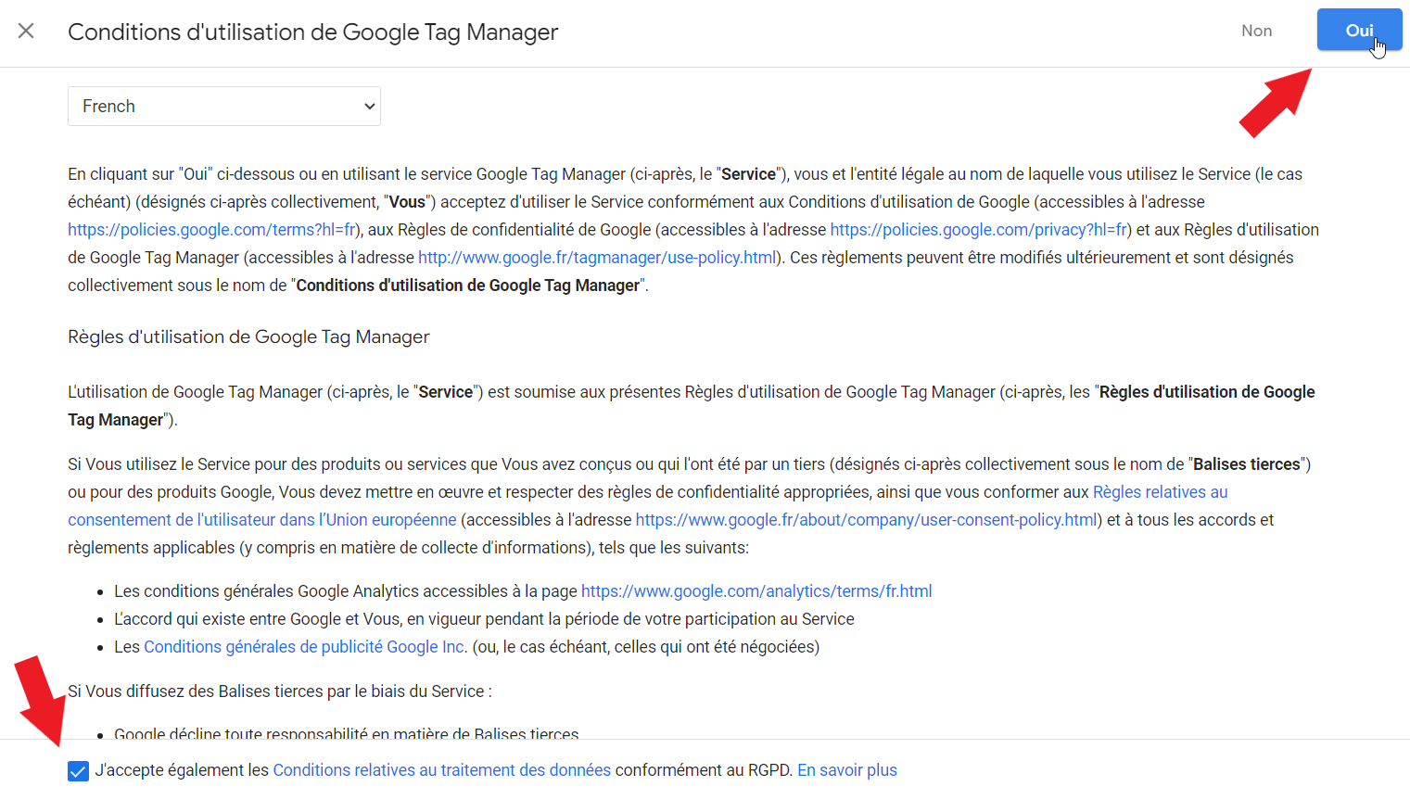This screenshot has width=1410, height=812.
Task: Toggle the J'accepte également RGPD checkbox
Action: click(79, 771)
